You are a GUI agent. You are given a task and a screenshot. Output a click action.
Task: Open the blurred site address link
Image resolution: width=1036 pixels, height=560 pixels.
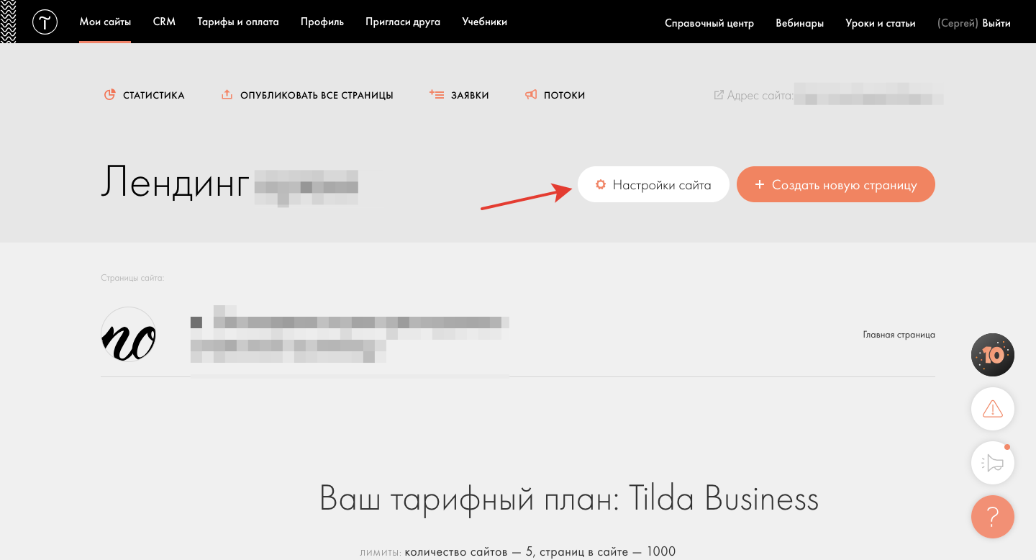click(868, 95)
